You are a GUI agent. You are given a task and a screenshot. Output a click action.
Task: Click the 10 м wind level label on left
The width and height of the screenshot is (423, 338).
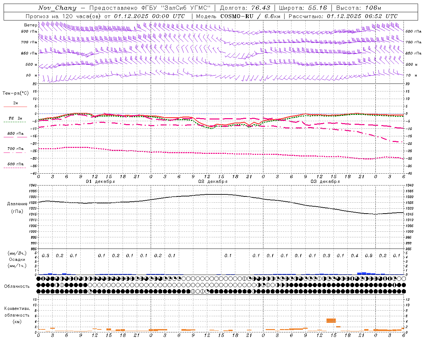32,75
